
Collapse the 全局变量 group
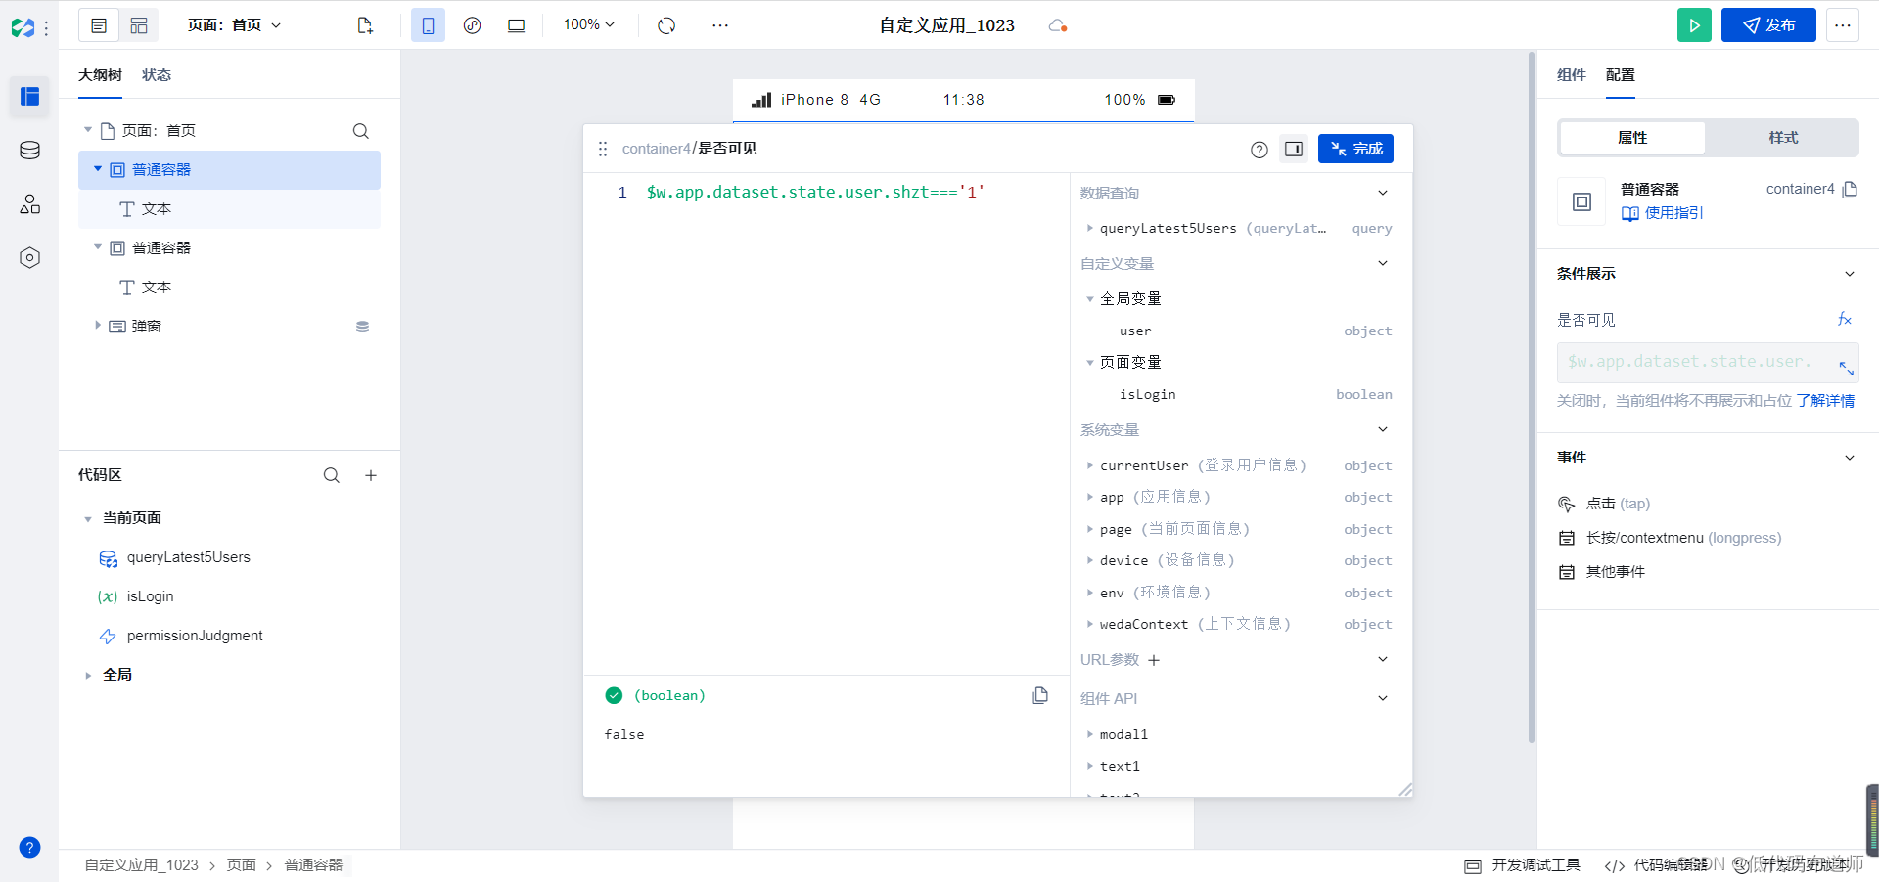(1090, 299)
